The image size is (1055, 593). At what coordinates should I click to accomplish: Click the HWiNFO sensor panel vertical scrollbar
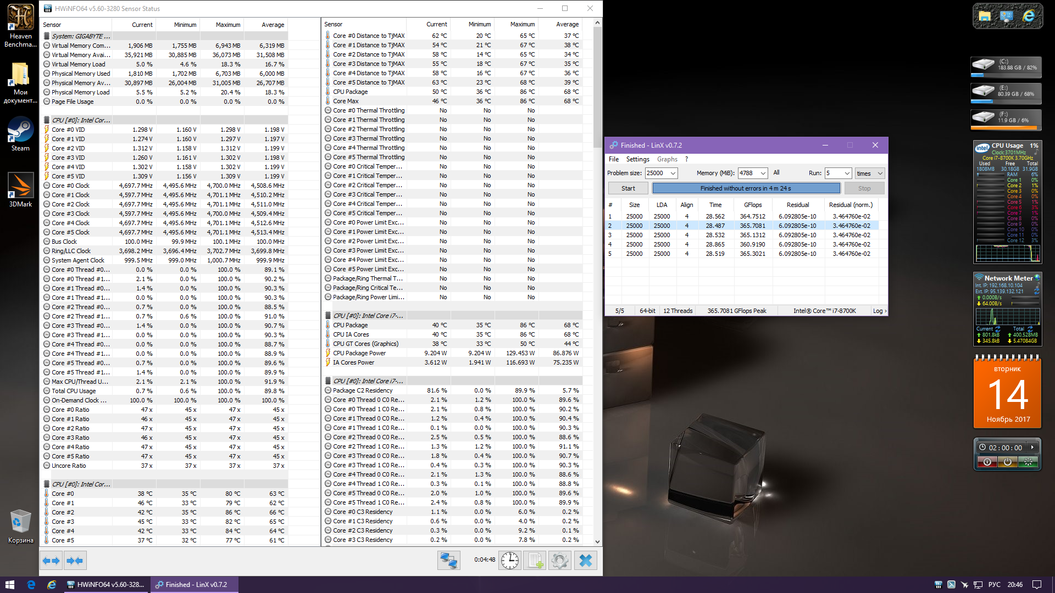(598, 88)
